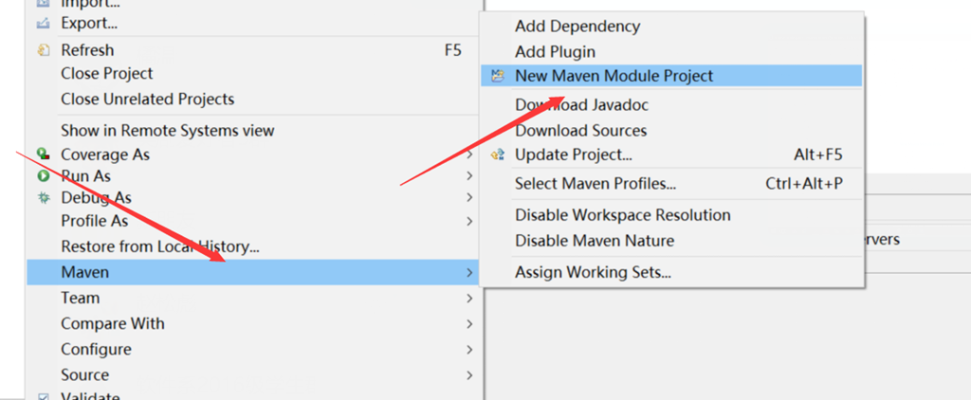Select New Maven Module Project
The width and height of the screenshot is (971, 400).
point(671,76)
